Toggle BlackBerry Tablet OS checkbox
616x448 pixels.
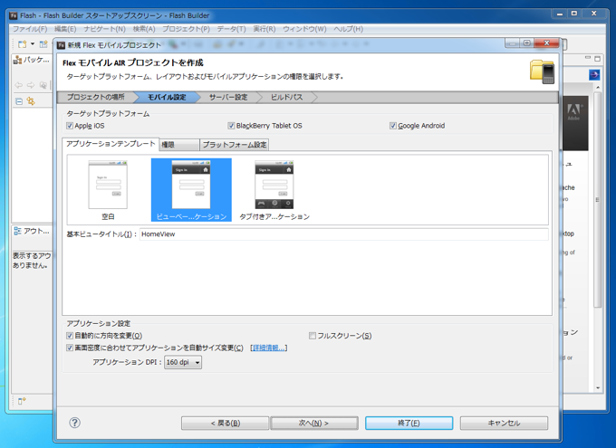[x=231, y=126]
